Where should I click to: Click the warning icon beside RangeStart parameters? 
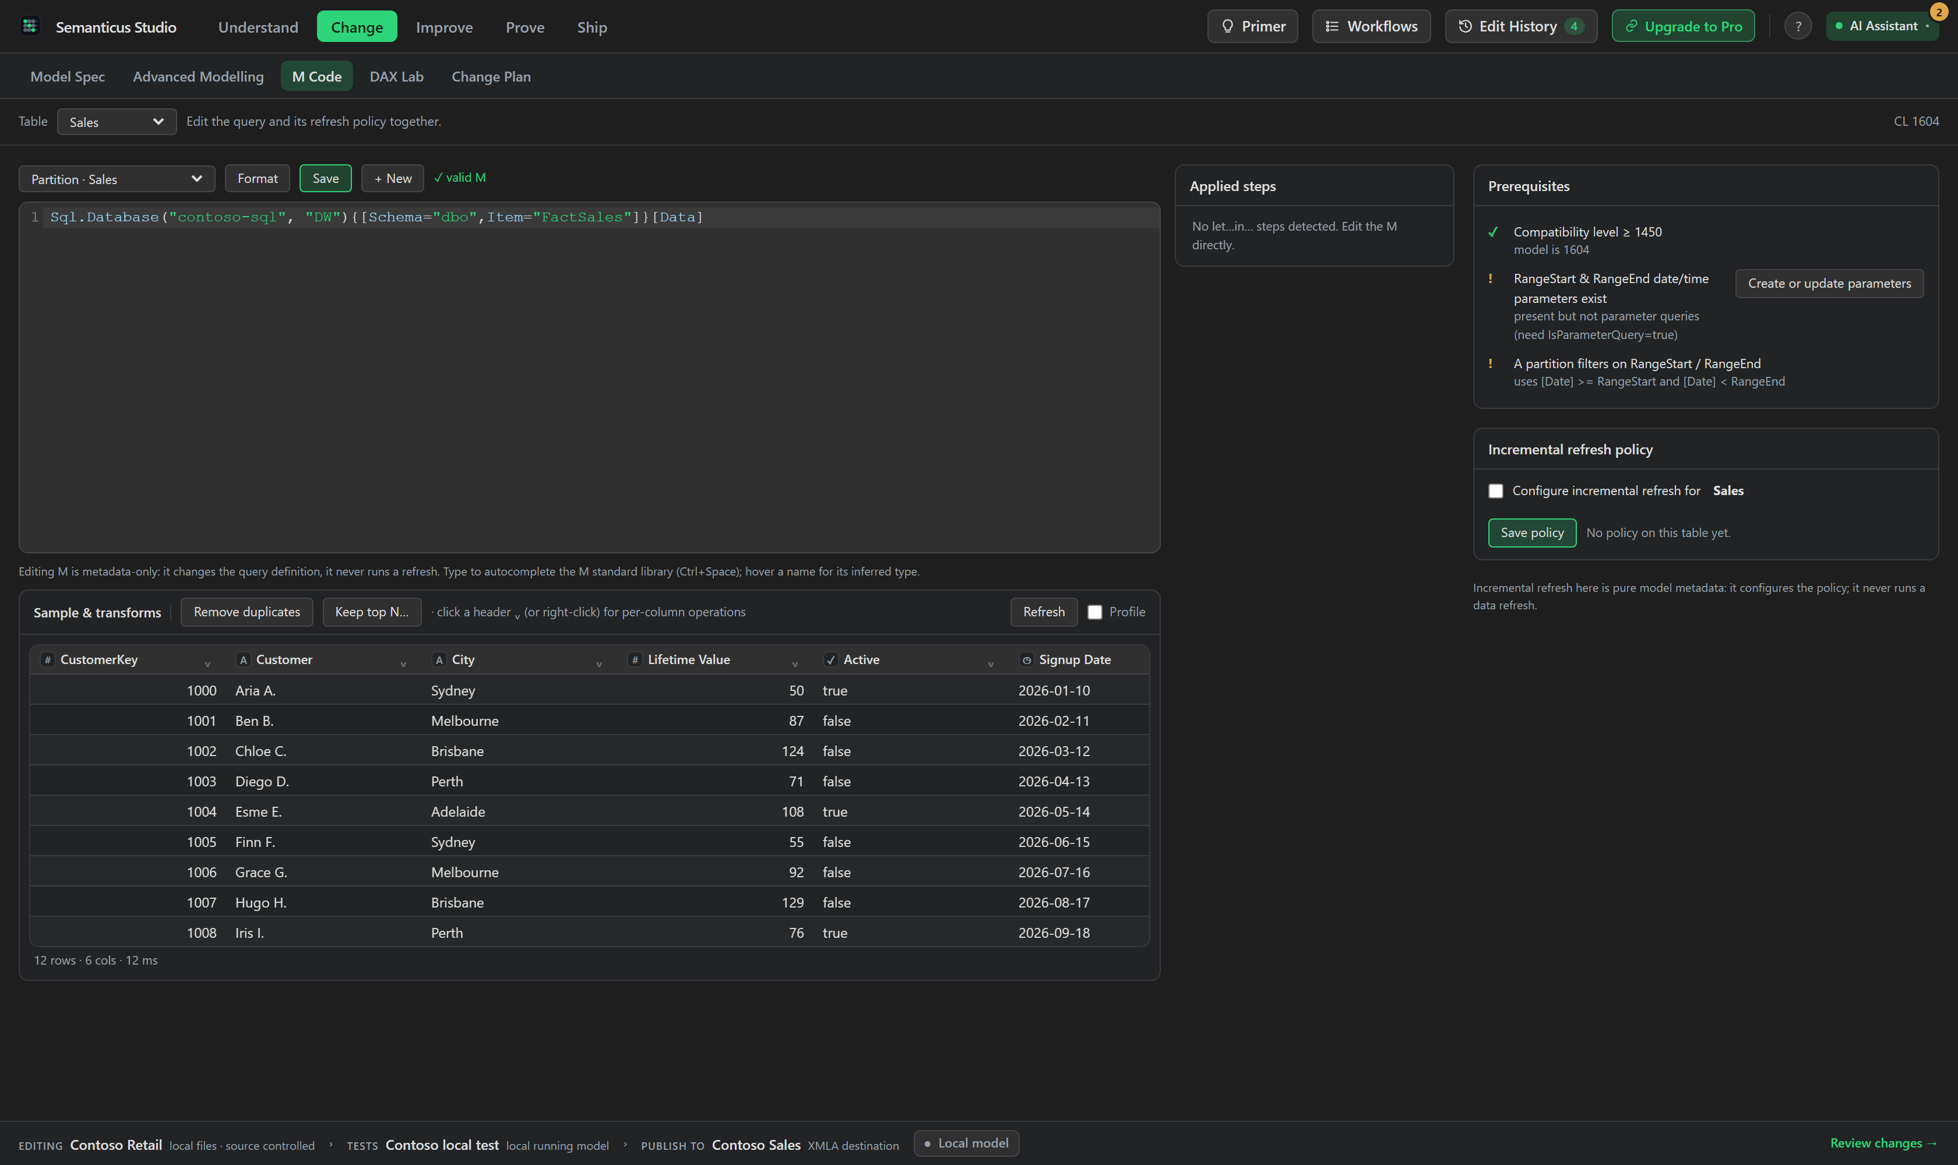click(x=1490, y=278)
